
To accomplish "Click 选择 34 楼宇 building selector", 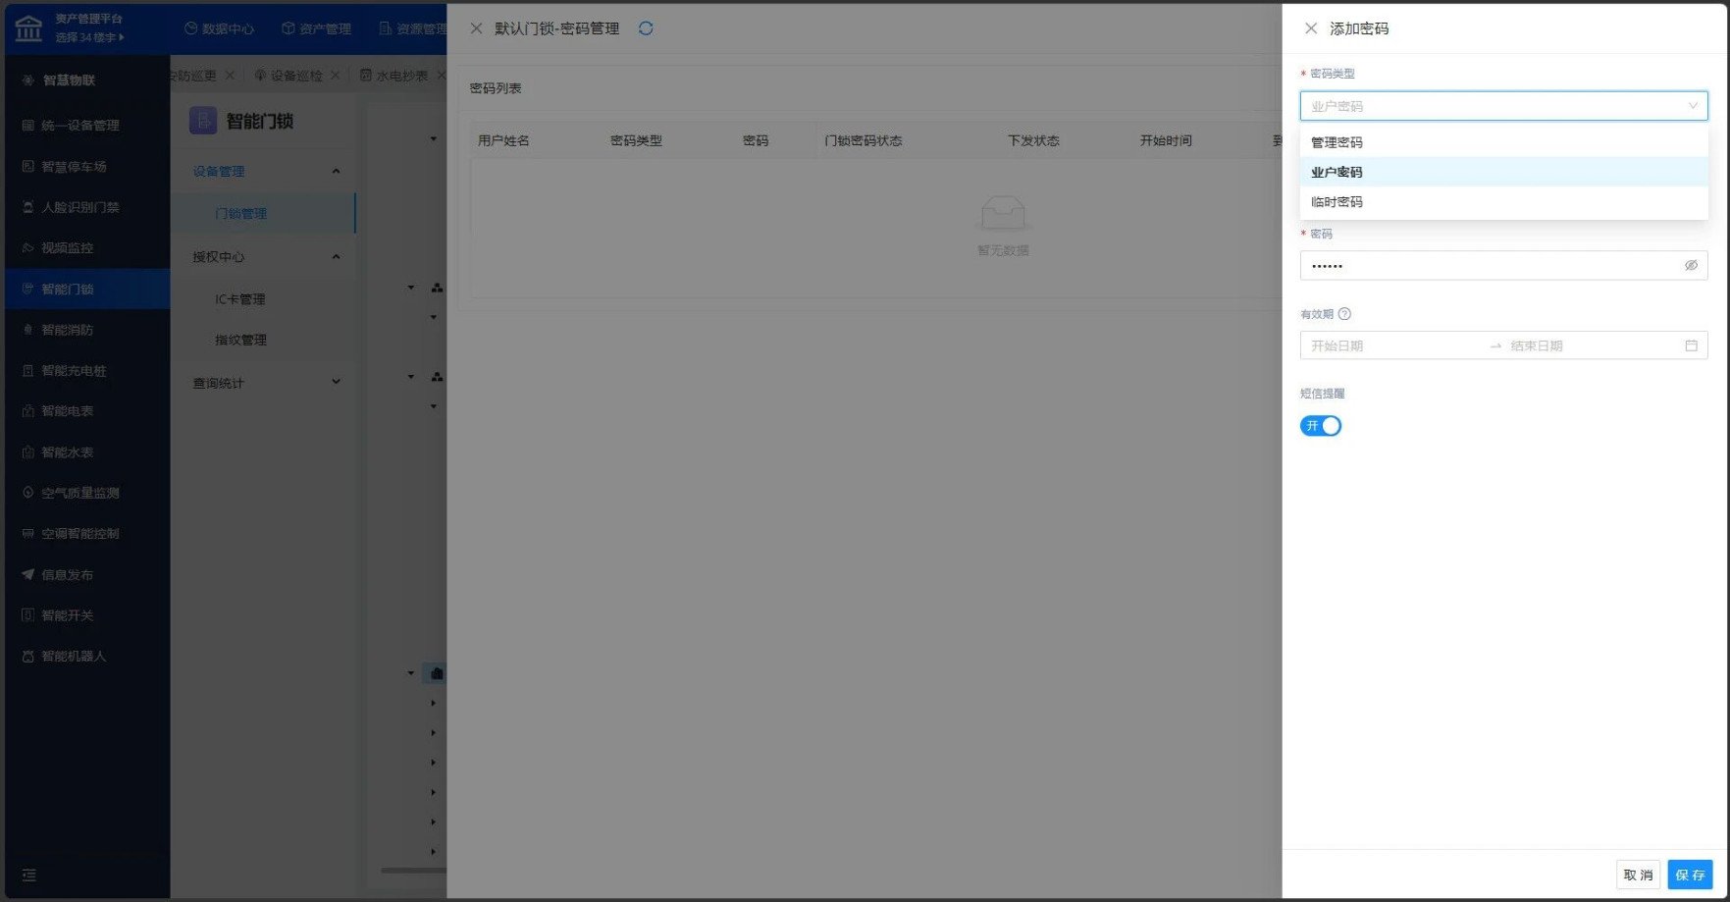I will 89,37.
